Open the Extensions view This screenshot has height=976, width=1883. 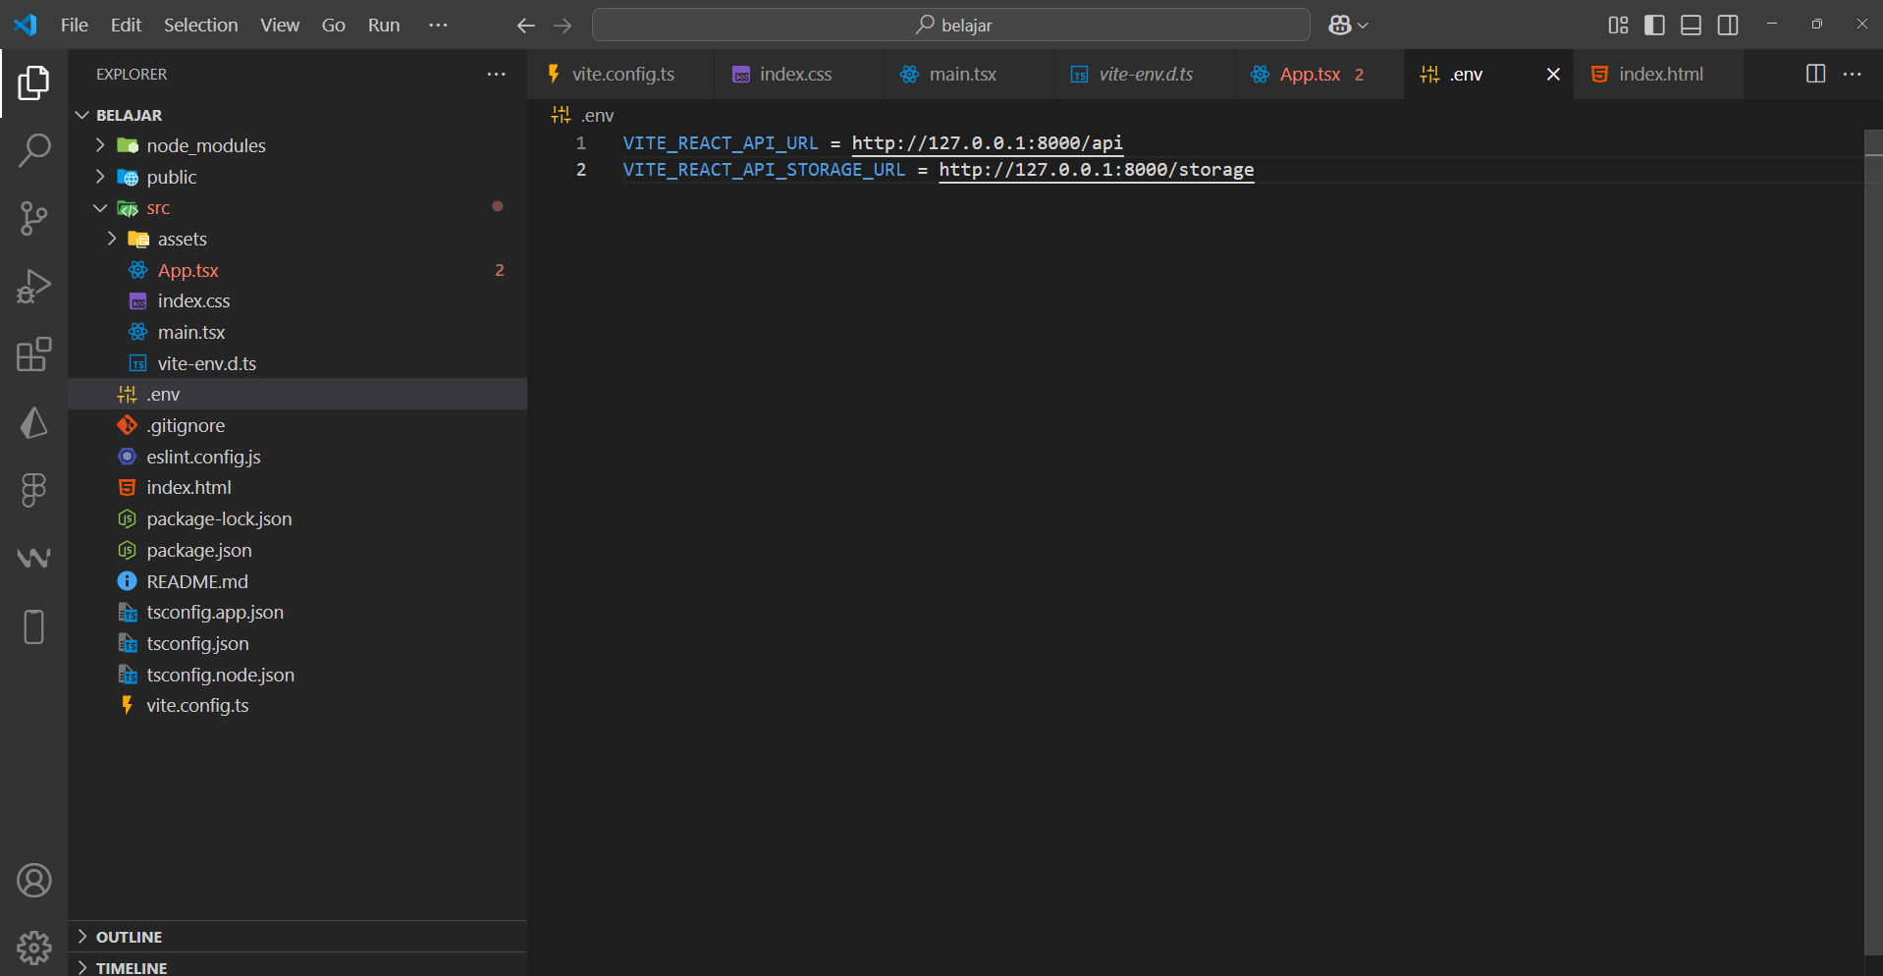tap(33, 354)
